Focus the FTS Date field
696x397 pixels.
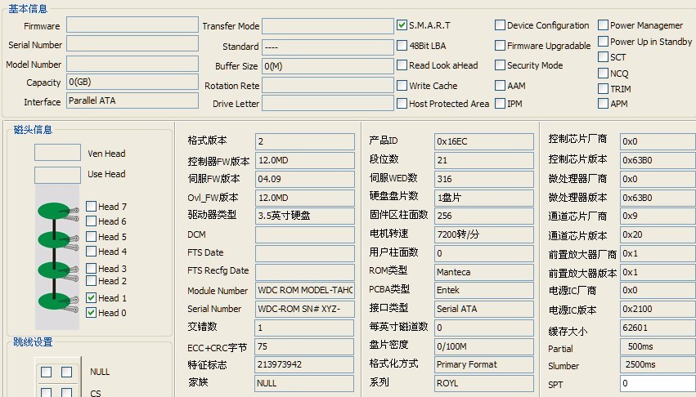(x=305, y=253)
